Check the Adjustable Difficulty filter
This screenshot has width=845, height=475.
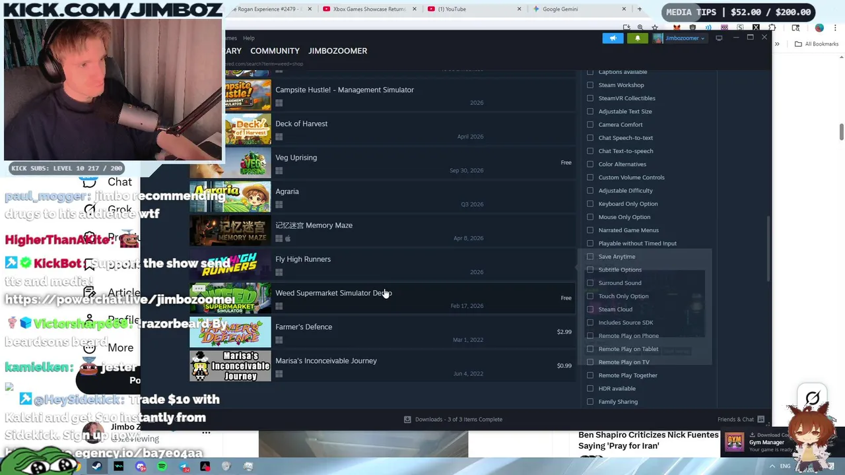pos(590,191)
